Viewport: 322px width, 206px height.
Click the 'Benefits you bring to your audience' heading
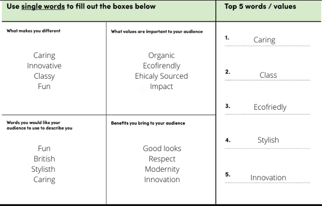148,123
